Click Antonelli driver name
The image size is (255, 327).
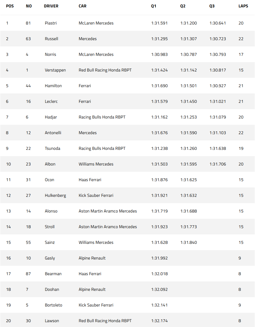53,133
